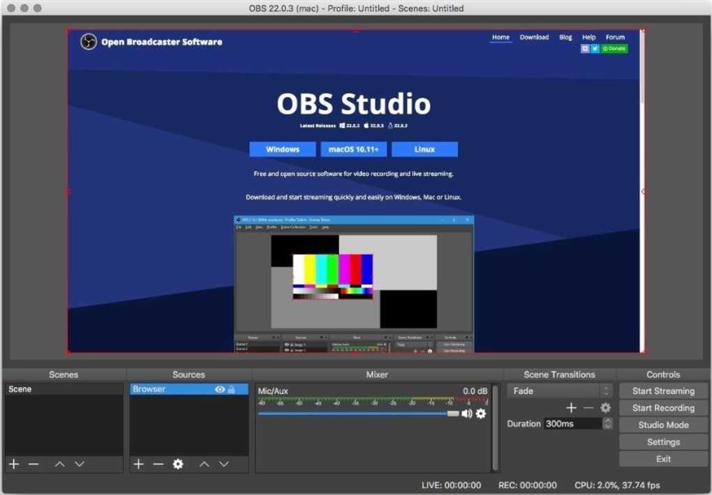Add a scene transition plus icon
This screenshot has height=495, width=712.
[571, 408]
